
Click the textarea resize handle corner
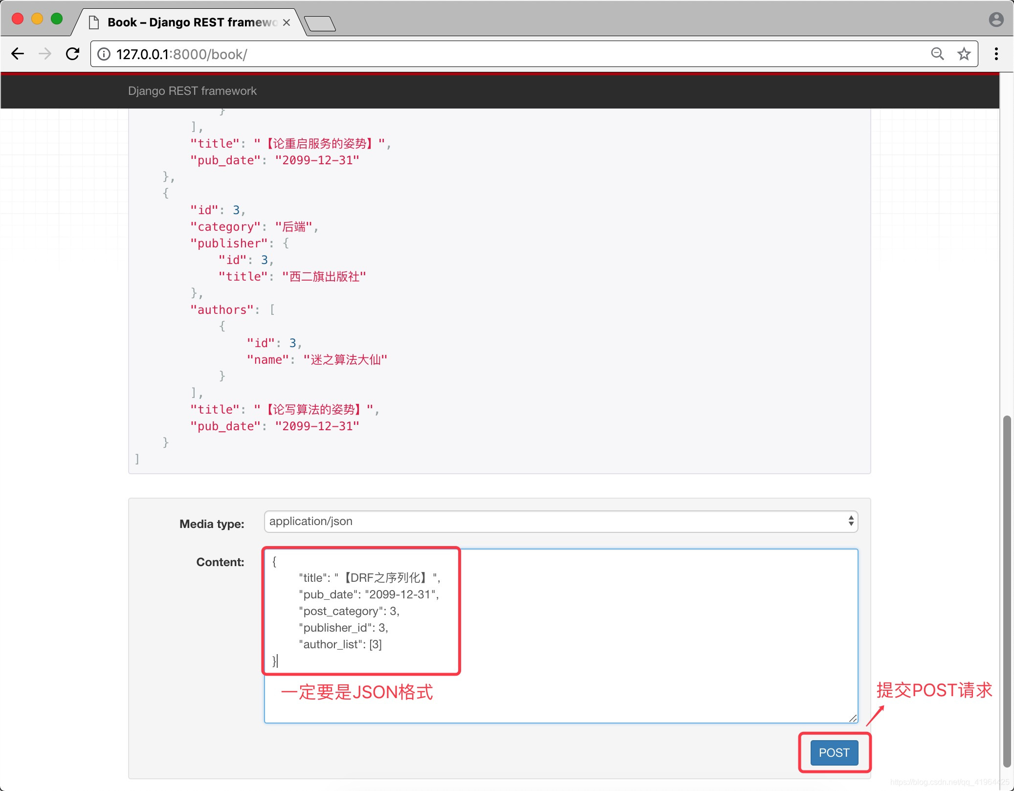tap(853, 718)
